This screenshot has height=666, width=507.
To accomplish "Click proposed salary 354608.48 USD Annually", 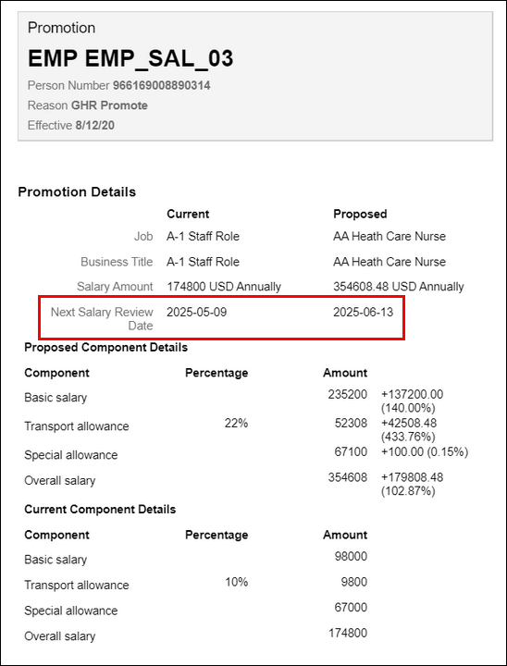I will [x=398, y=287].
